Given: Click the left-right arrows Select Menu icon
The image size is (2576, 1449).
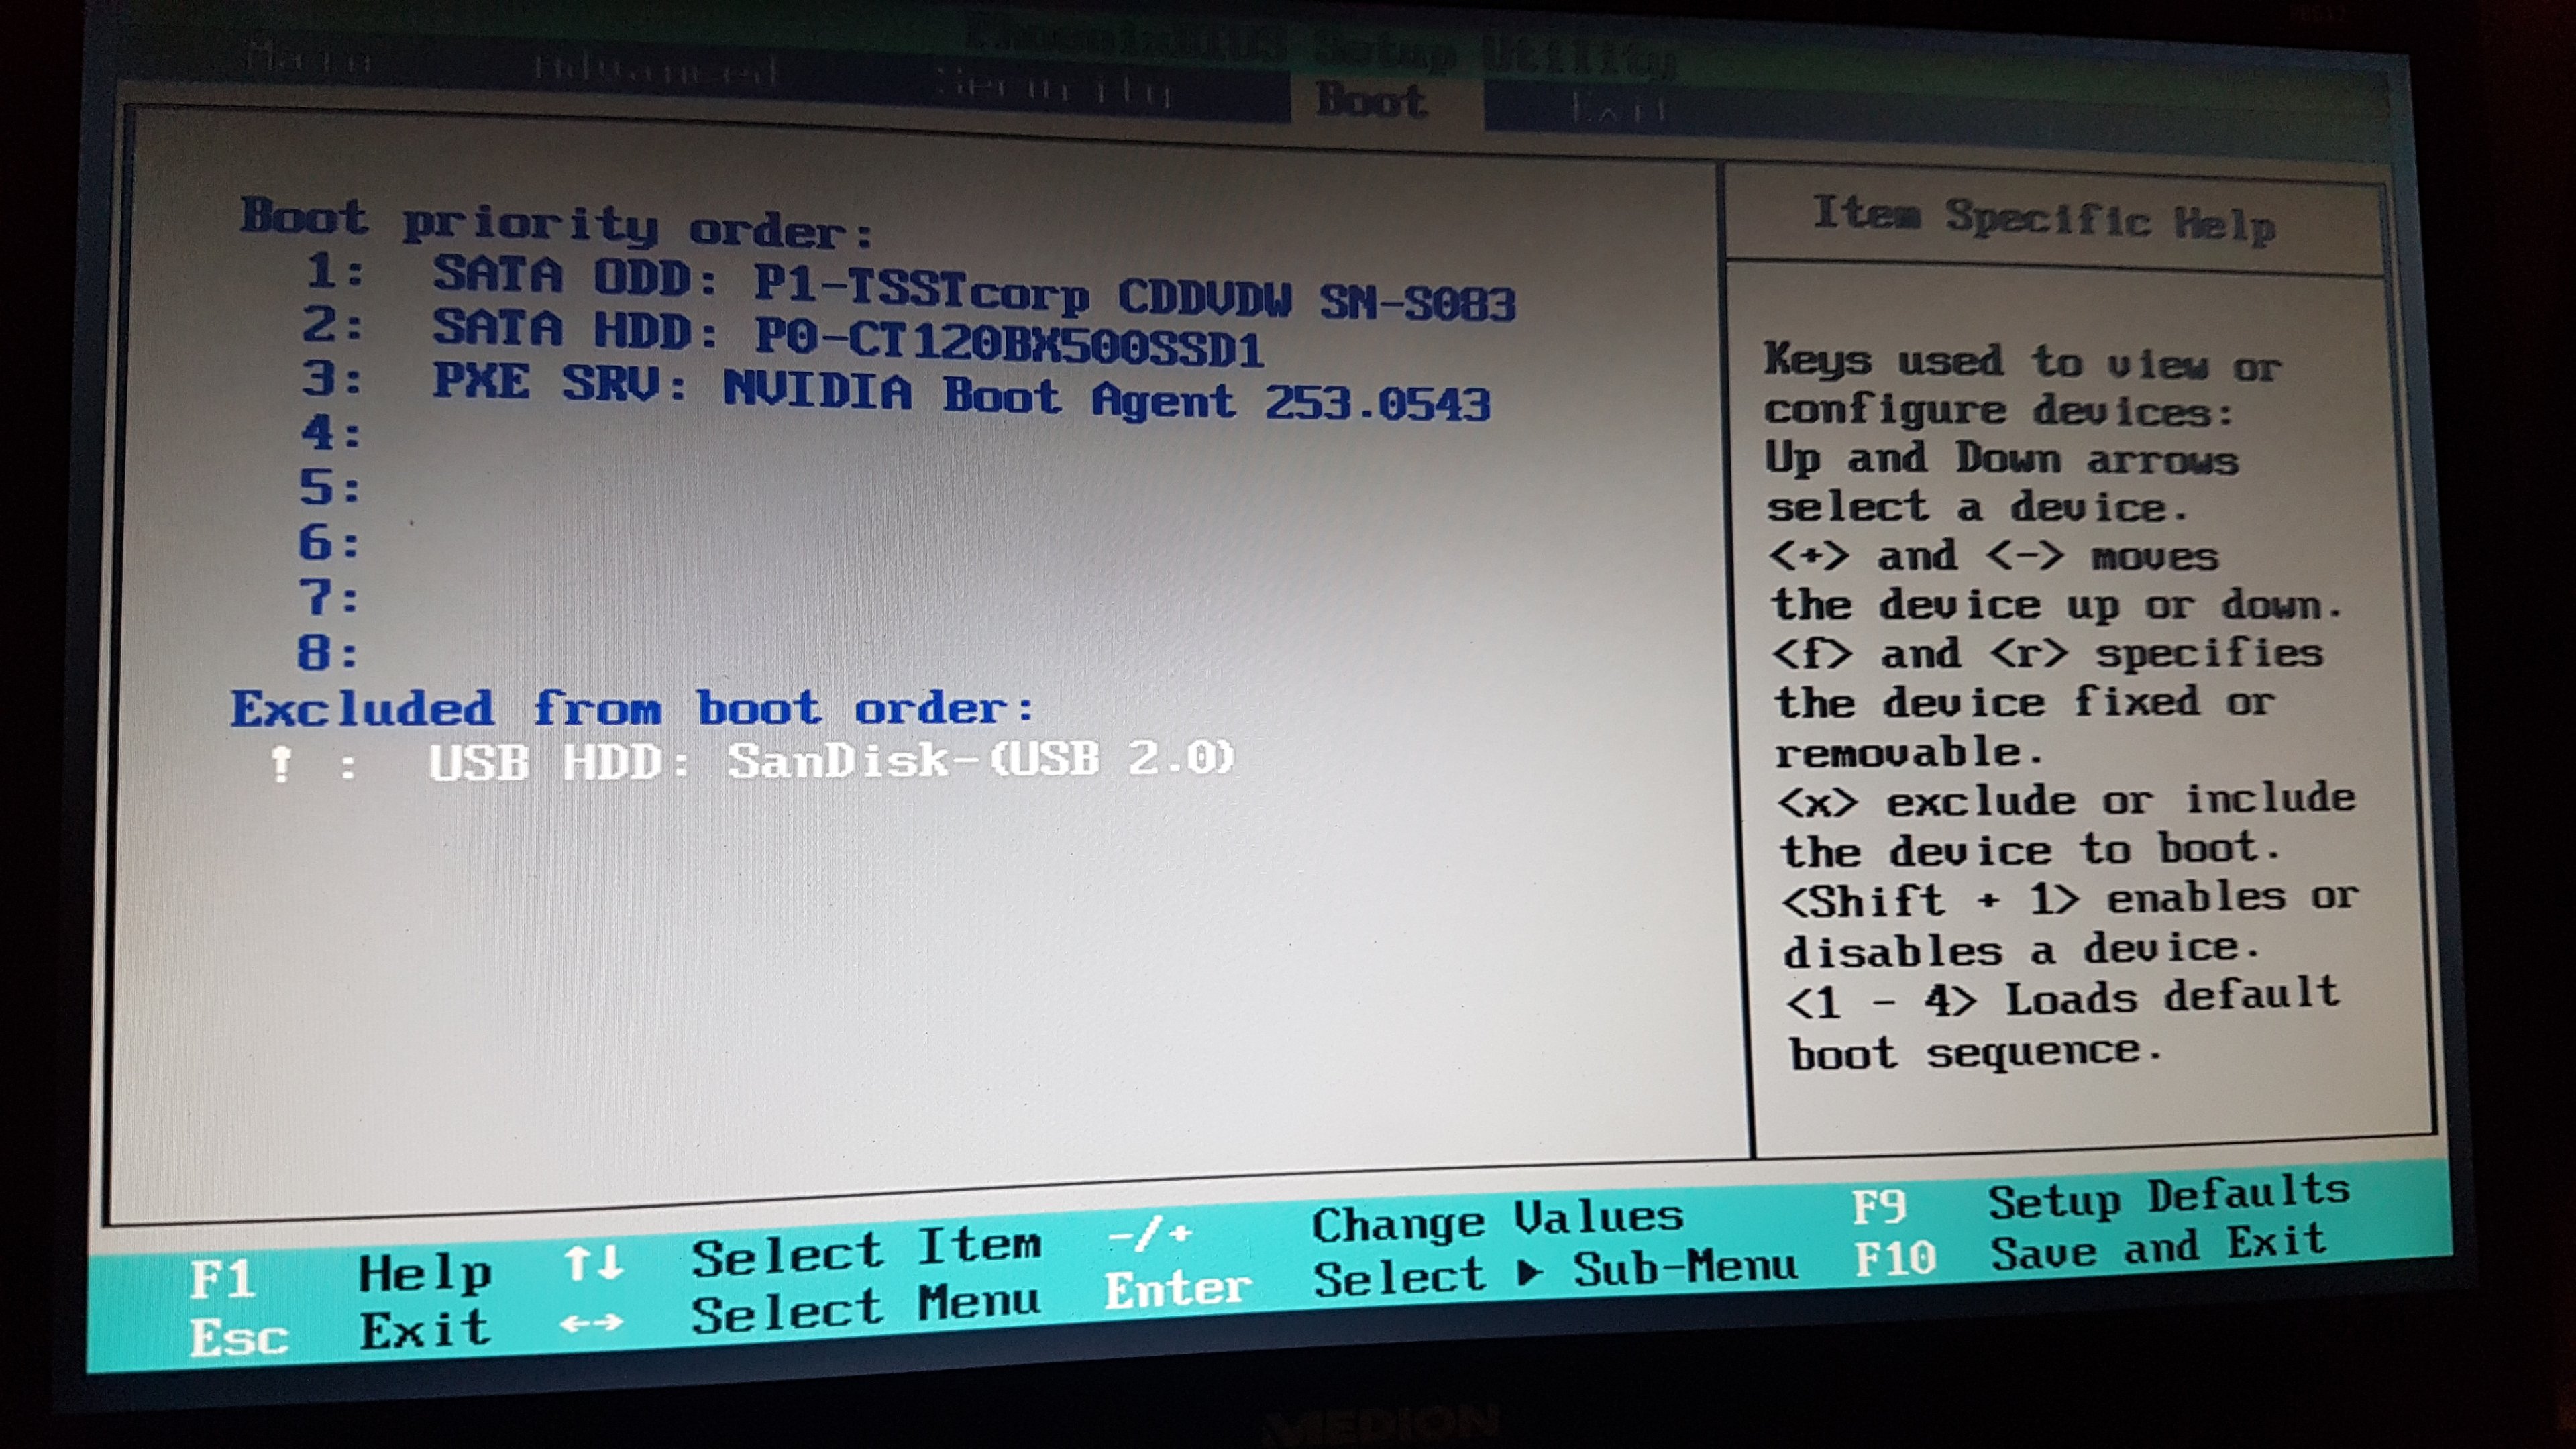Looking at the screenshot, I should point(591,1322).
